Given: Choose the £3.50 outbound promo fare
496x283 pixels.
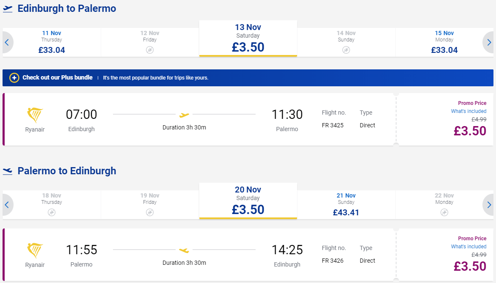Looking at the screenshot, I should tap(470, 131).
